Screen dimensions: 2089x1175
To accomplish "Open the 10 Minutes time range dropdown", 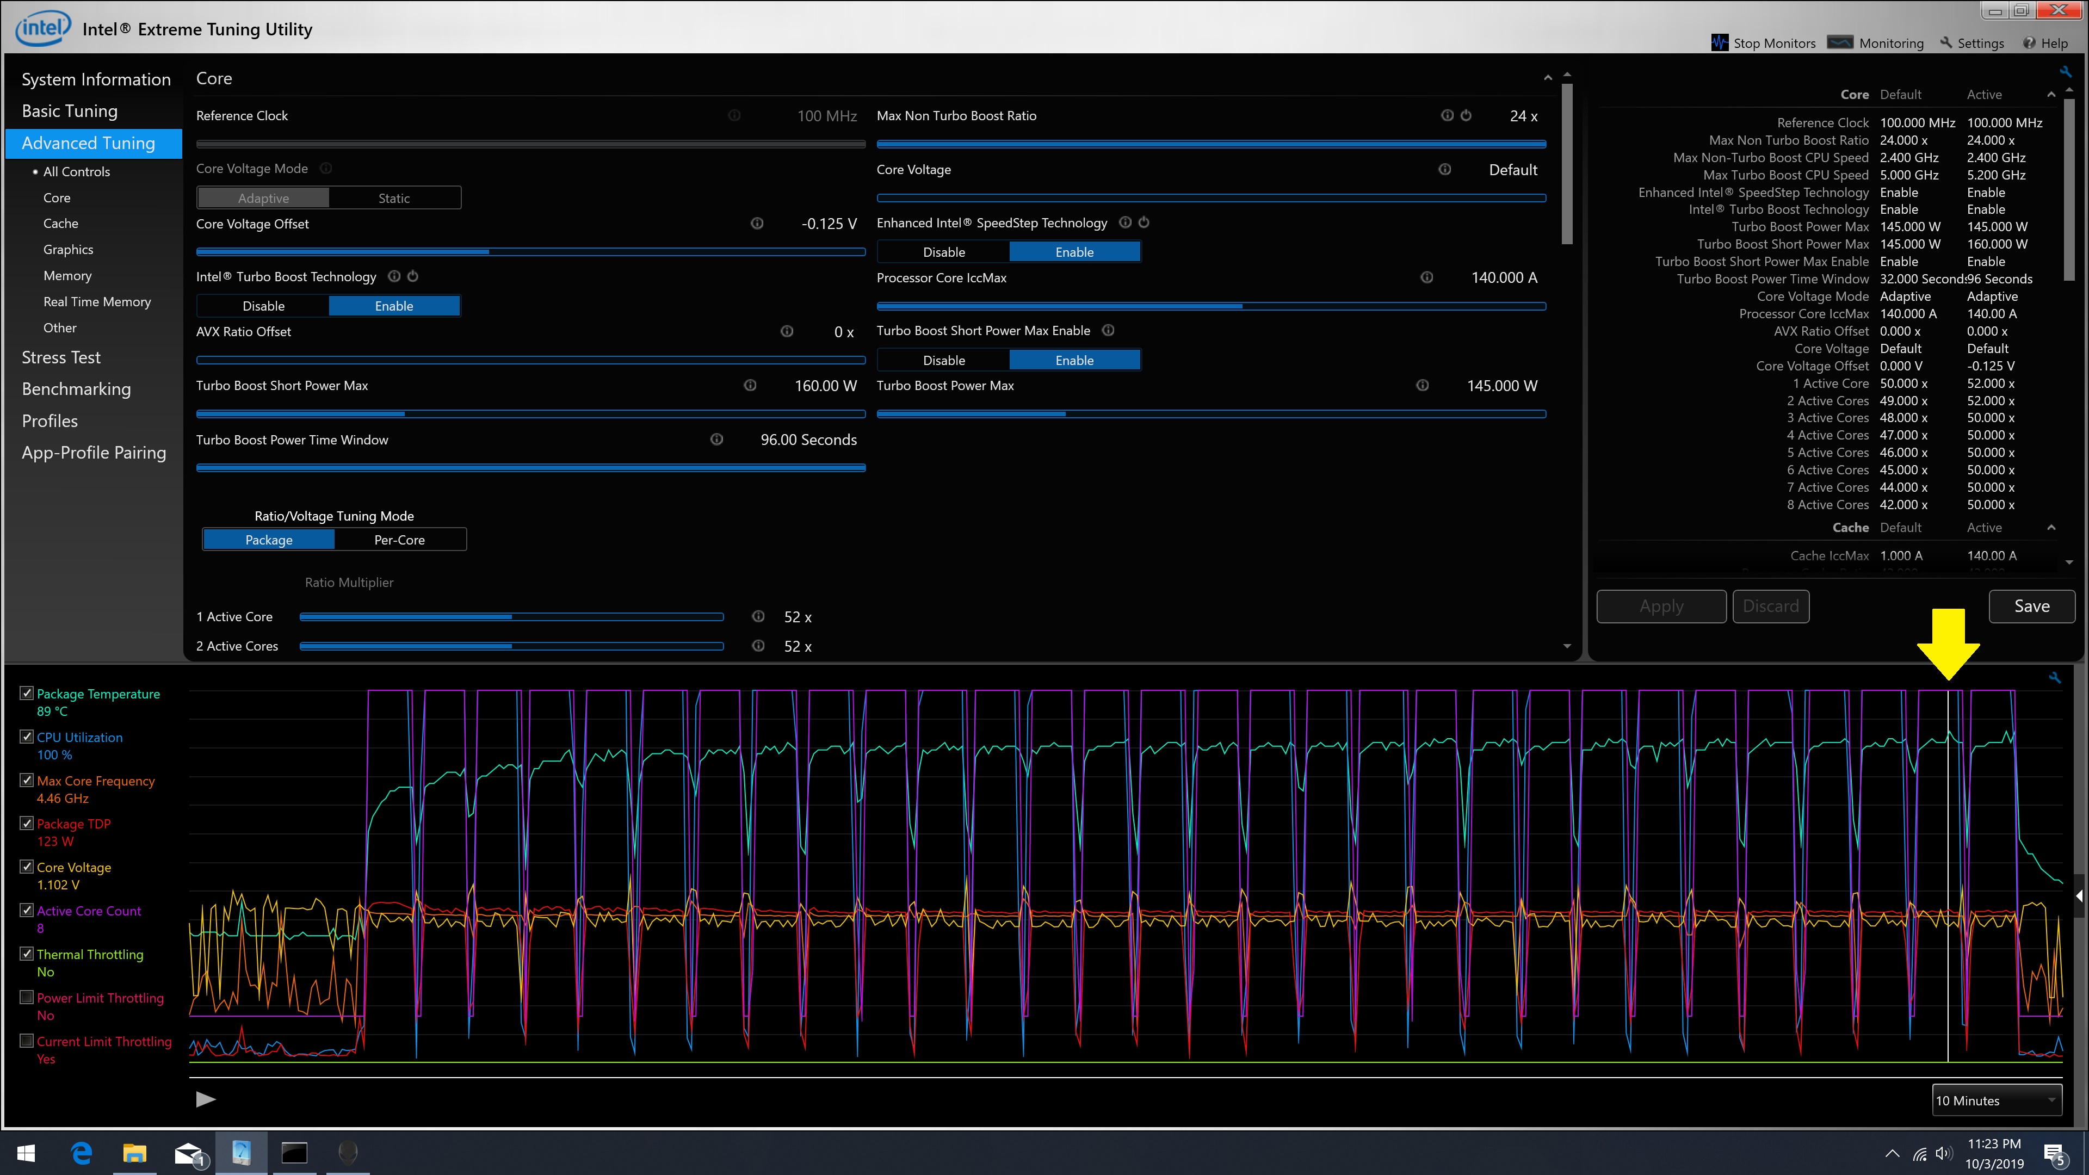I will 1997,1100.
